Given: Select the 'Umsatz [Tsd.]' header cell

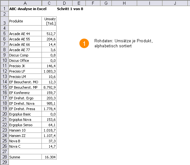Looking at the screenshot, I should (49, 21).
